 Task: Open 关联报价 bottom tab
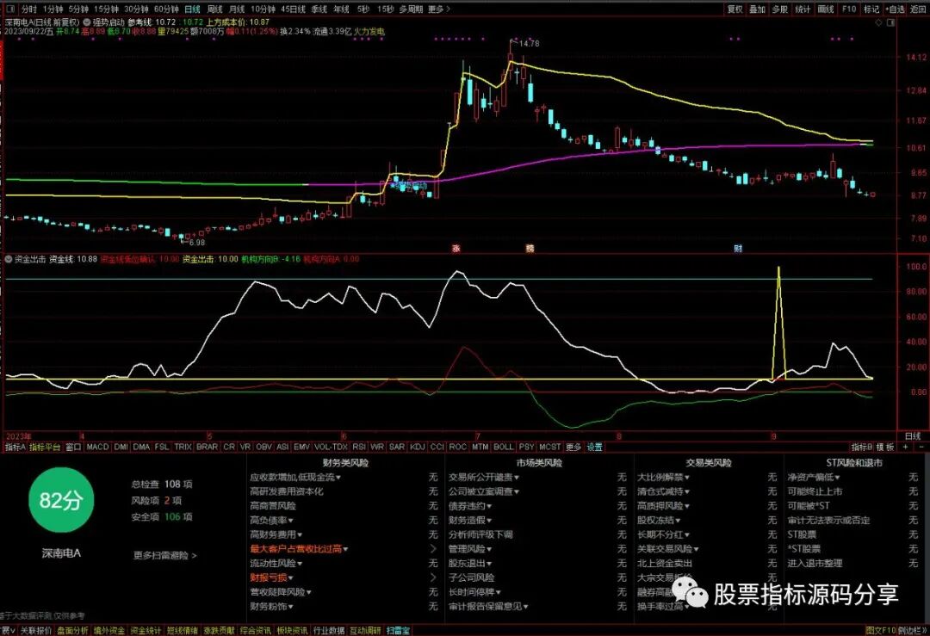36,631
